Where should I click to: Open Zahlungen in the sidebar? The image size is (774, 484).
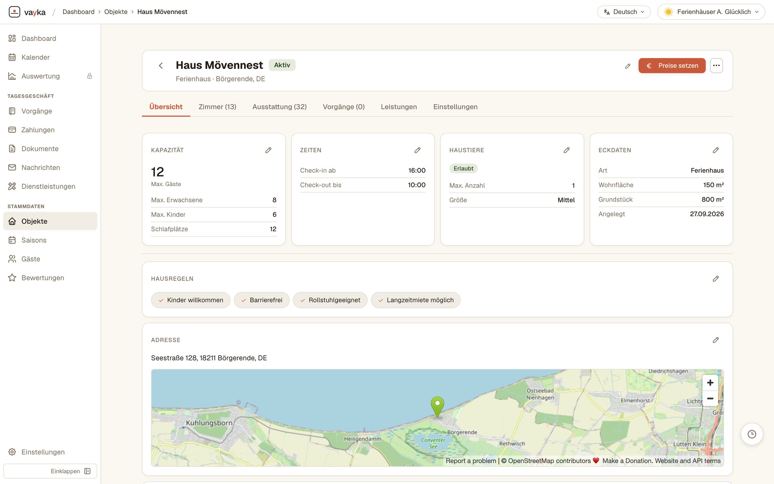tap(50, 130)
